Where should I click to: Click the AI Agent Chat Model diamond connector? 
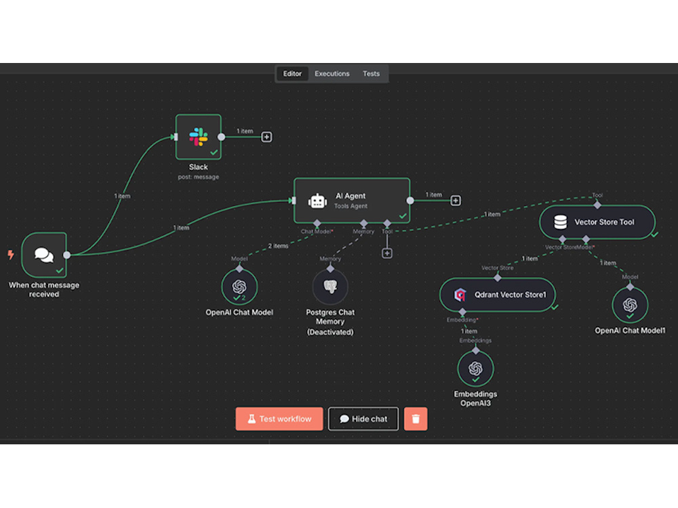point(317,223)
